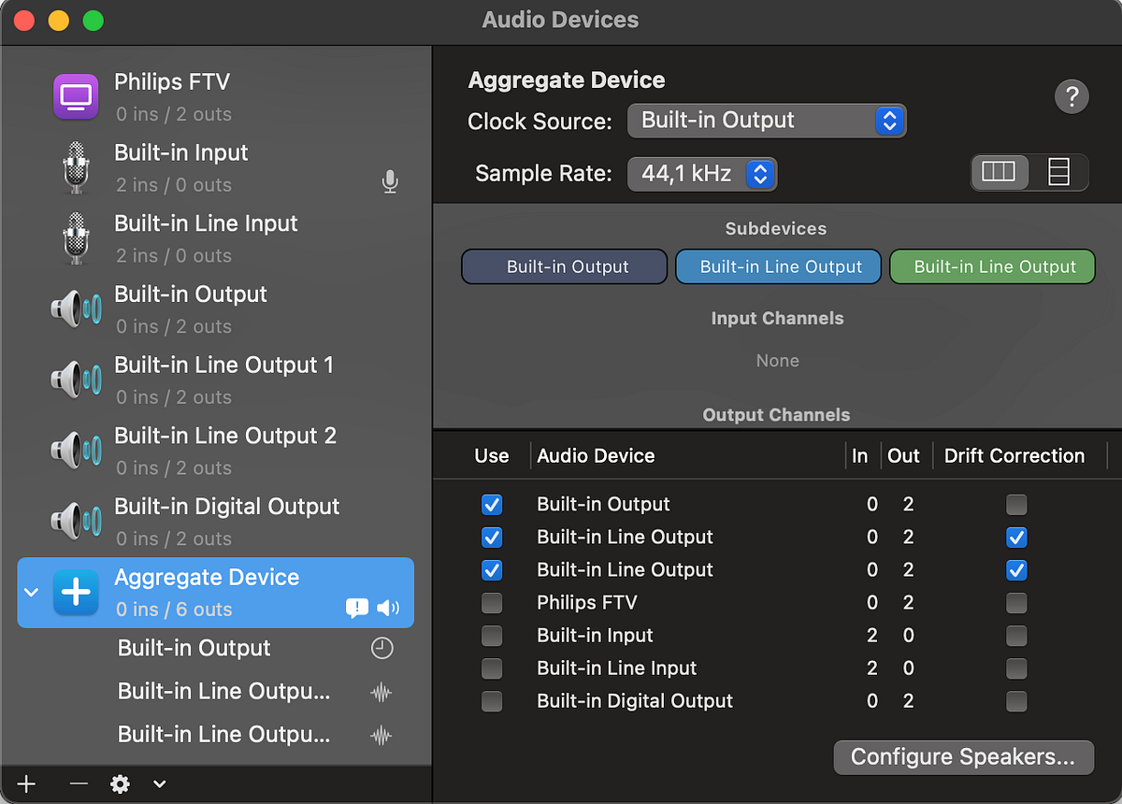1122x804 pixels.
Task: Disable Drift Correction for Built-in Line Output
Action: (x=1016, y=537)
